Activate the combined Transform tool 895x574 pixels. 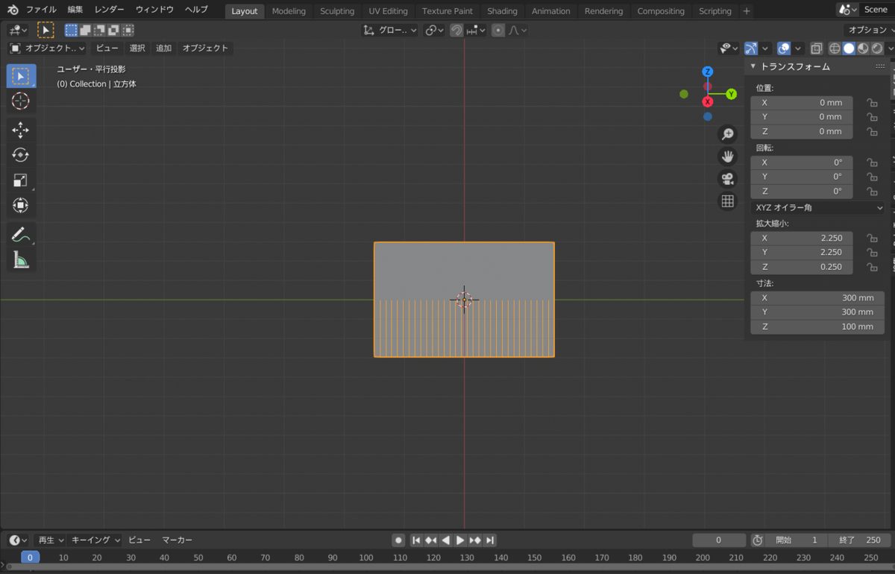pos(21,205)
